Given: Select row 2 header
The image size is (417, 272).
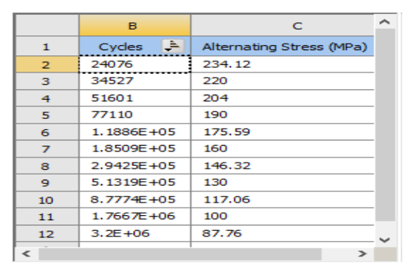Looking at the screenshot, I should [x=47, y=64].
